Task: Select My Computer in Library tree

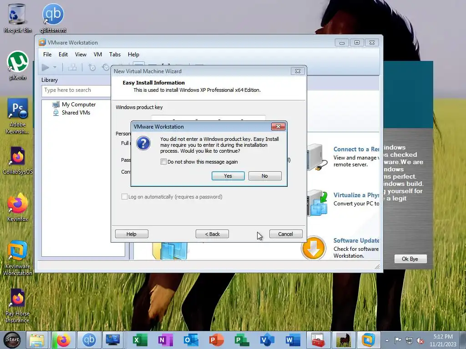Action: click(79, 105)
